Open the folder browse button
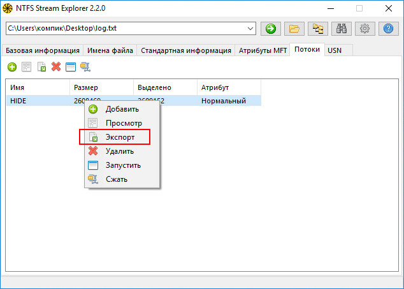 coord(294,29)
